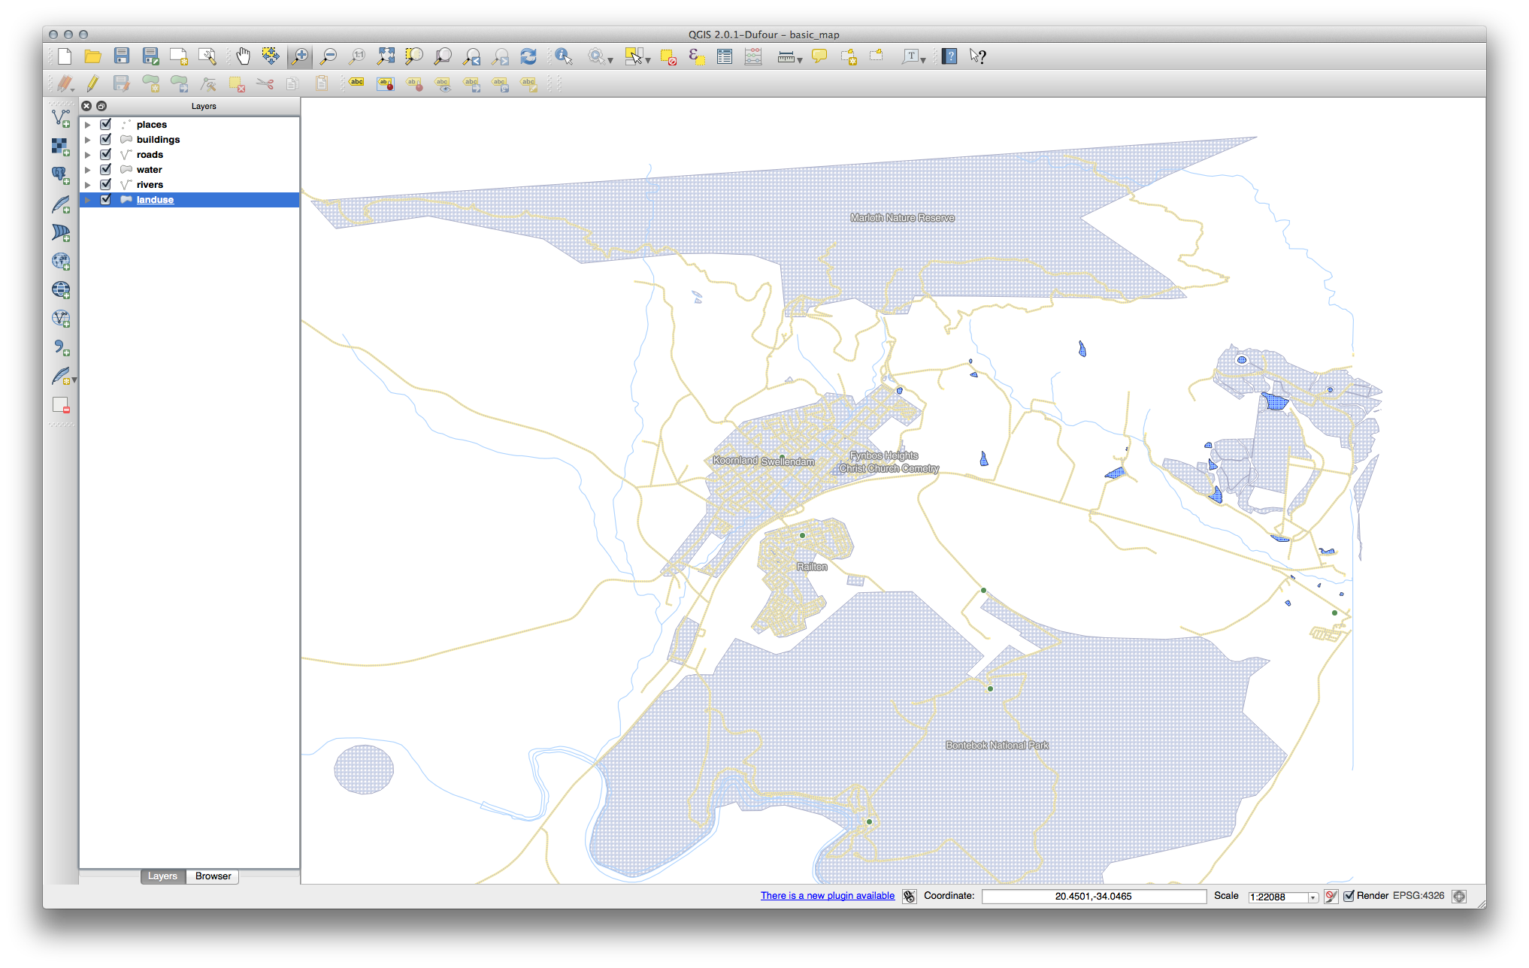This screenshot has height=968, width=1529.
Task: Expand the places layer tree item
Action: 89,124
